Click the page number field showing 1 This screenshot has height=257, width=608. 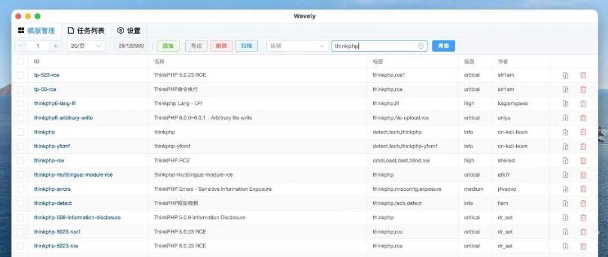(x=38, y=46)
